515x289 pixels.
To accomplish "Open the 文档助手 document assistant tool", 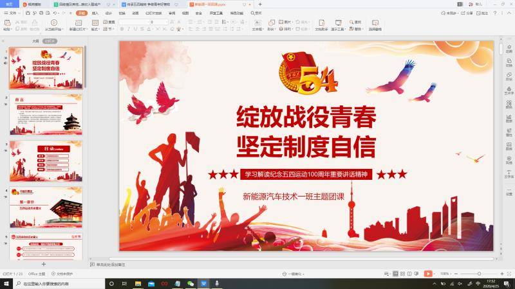I will tap(321, 22).
